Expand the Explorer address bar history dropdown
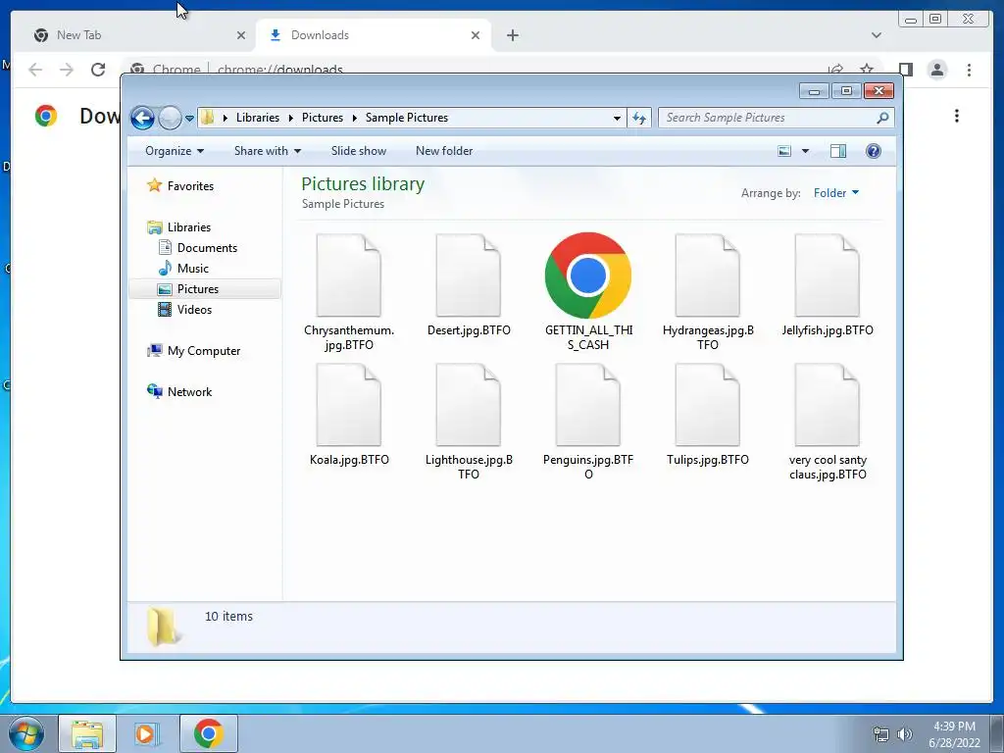This screenshot has height=753, width=1004. [x=617, y=118]
